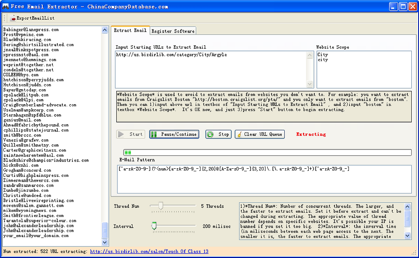Viewport: 419px width, 258px height.
Task: Select Zimmerman@thewercs.com entry
Action: pyautogui.click(x=31, y=181)
